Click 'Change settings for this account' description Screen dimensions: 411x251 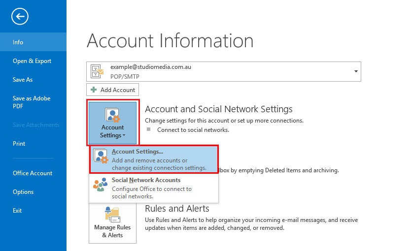(x=224, y=121)
